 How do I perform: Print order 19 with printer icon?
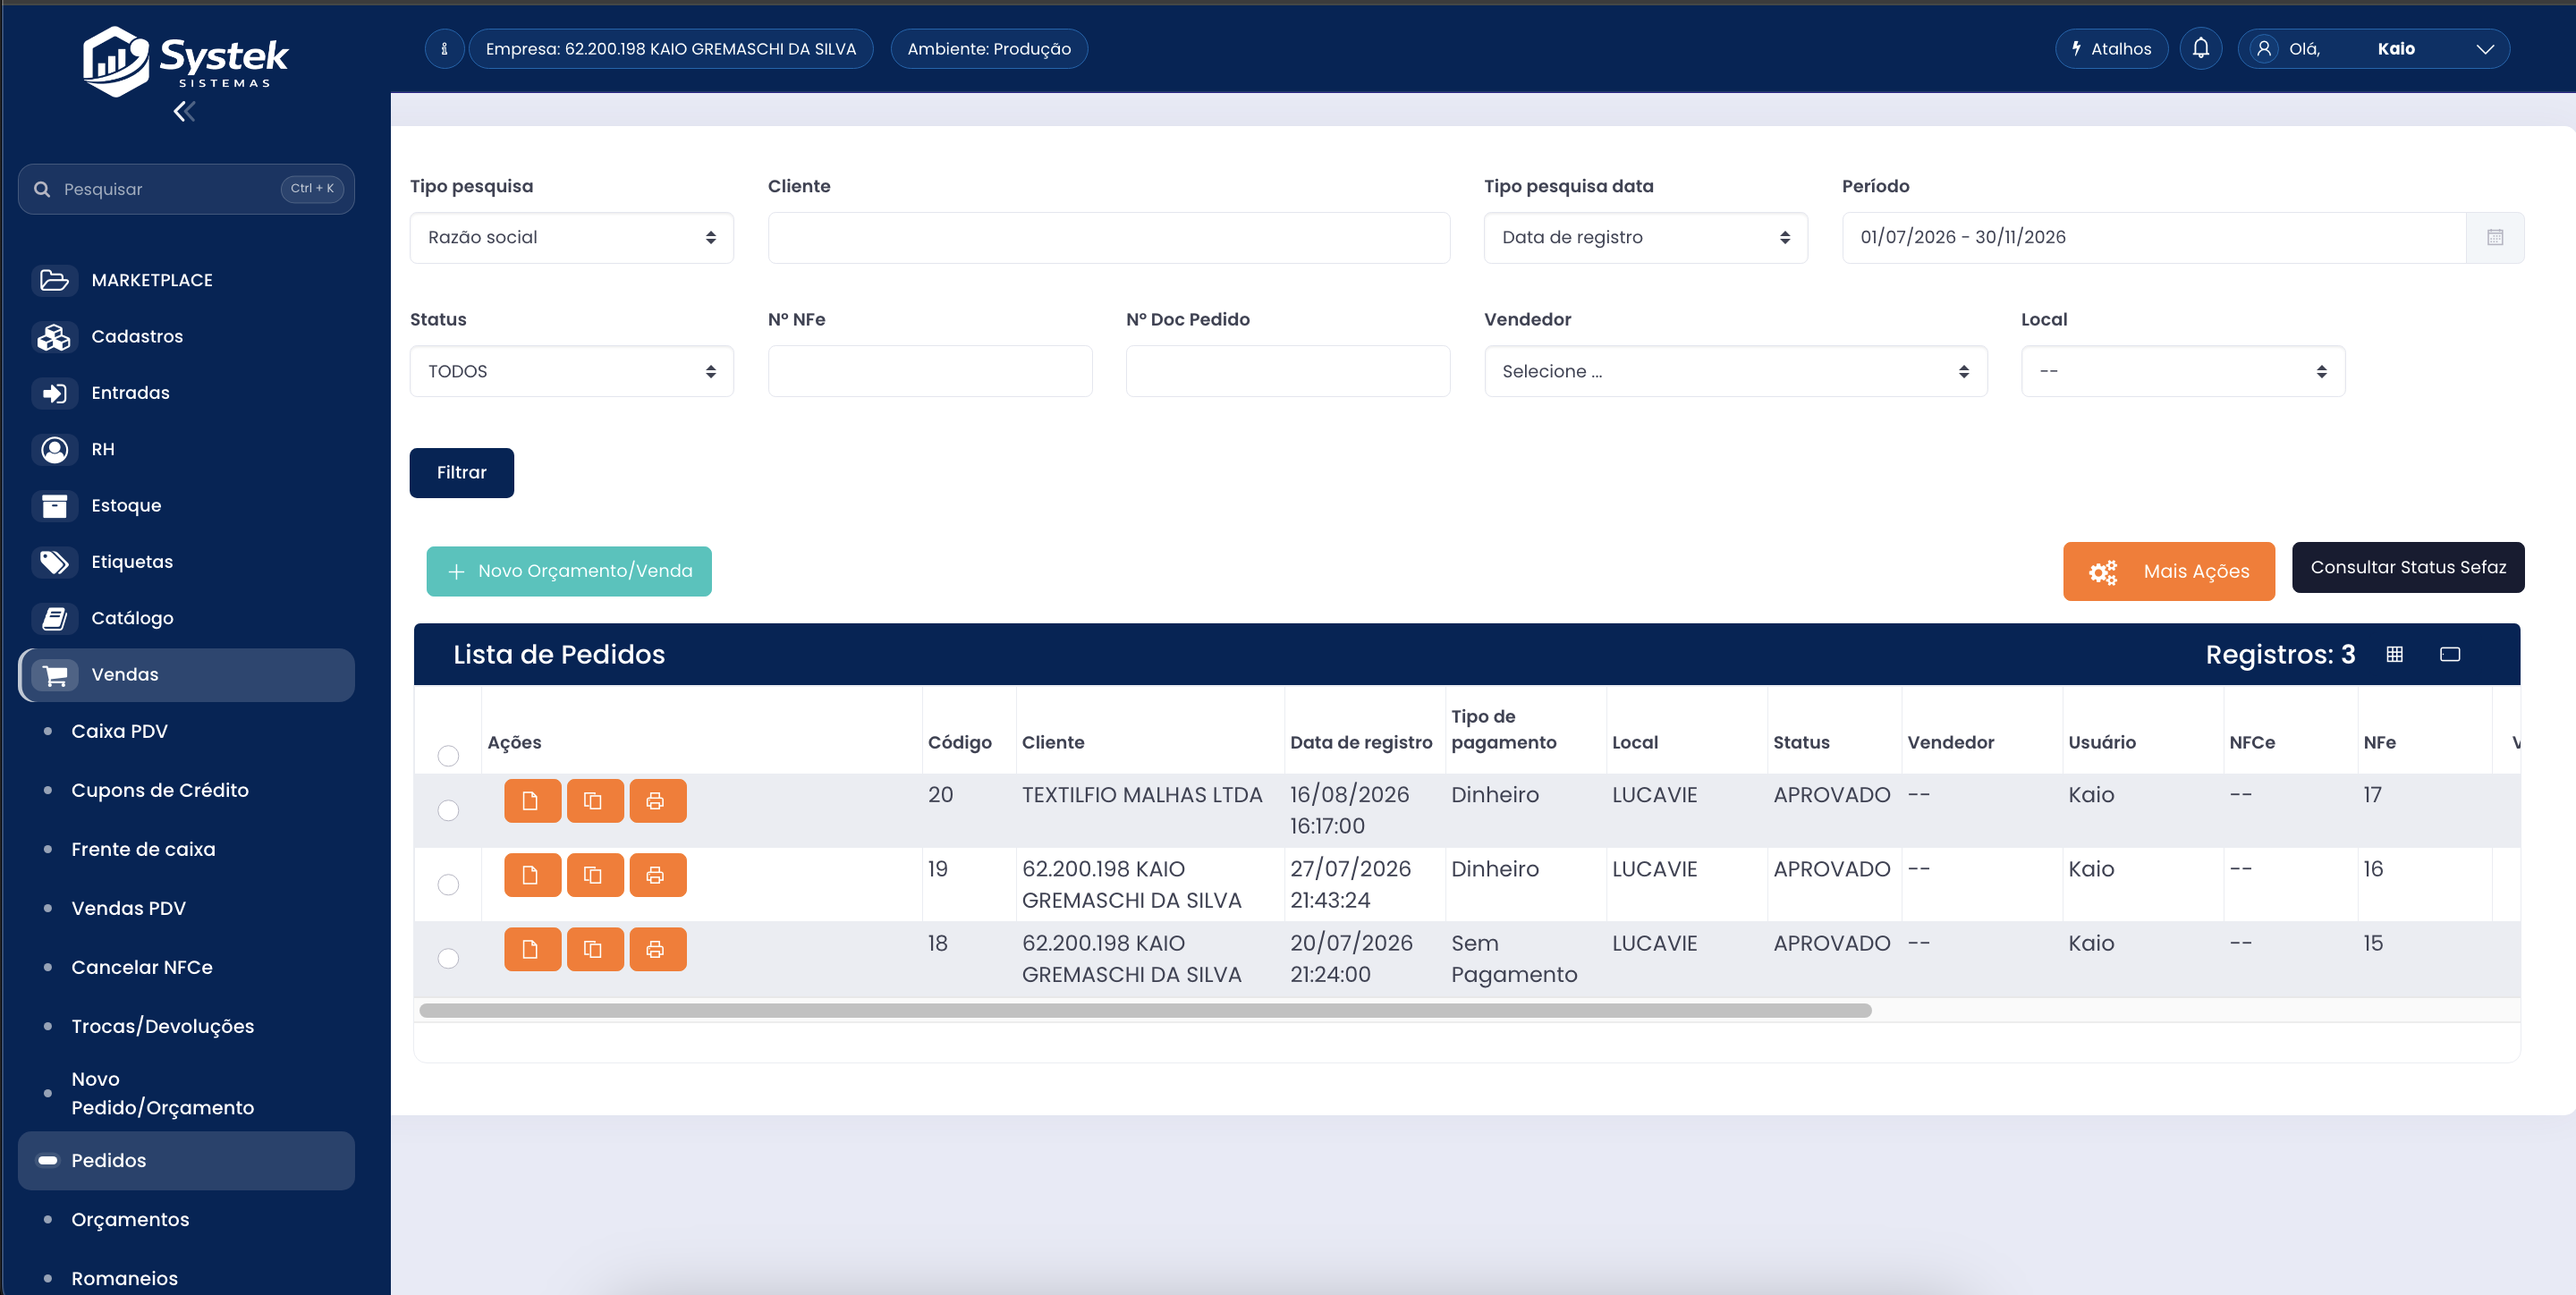pyautogui.click(x=658, y=875)
